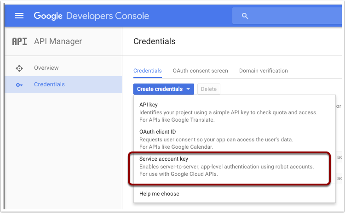This screenshot has width=345, height=213.
Task: Click 'Requests user consent' description line
Action: click(216, 140)
